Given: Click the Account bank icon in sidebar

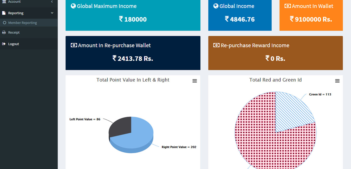Looking at the screenshot, I should coord(4,2).
